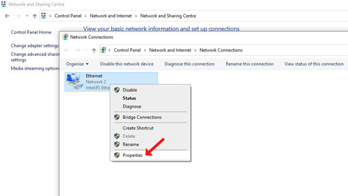Go up one level in Network Connections window
The height and width of the screenshot is (196, 348).
pyautogui.click(x=94, y=50)
